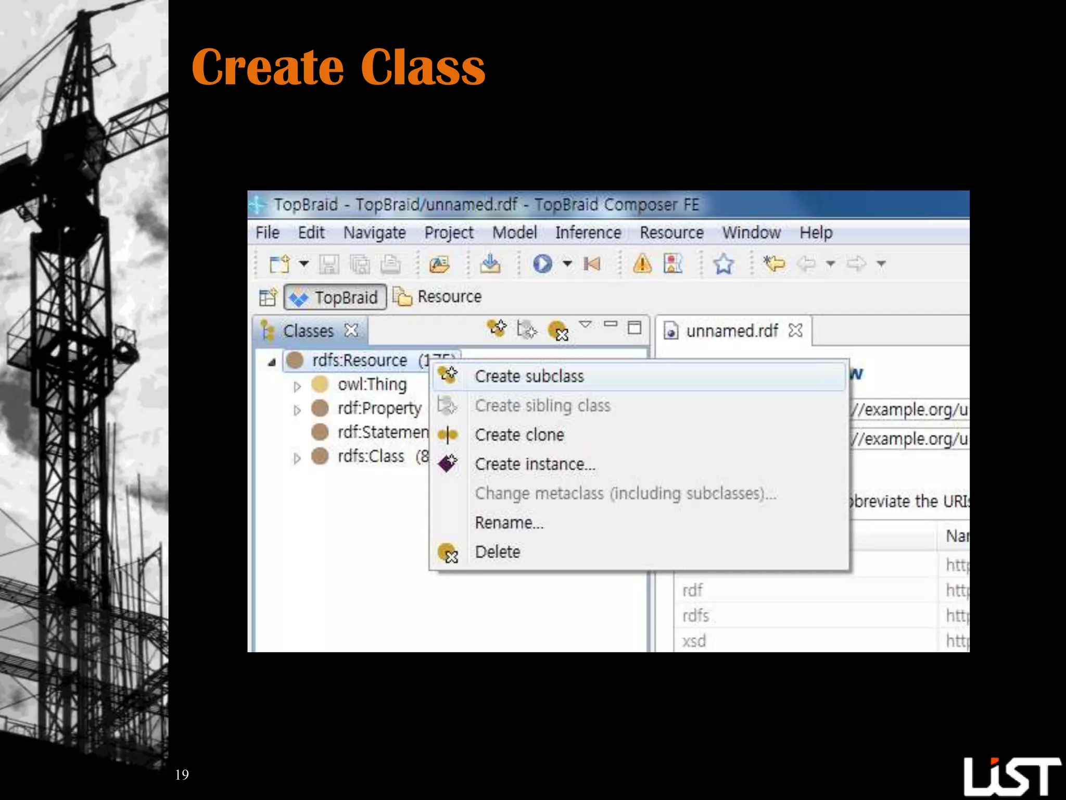The width and height of the screenshot is (1066, 800).
Task: Minimize the Classes view panel
Action: (x=610, y=324)
